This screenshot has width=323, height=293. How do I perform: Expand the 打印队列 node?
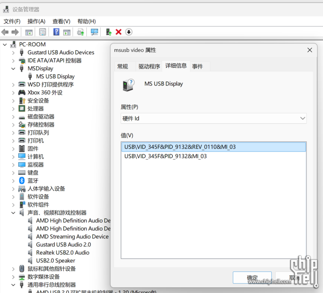pyautogui.click(x=14, y=133)
